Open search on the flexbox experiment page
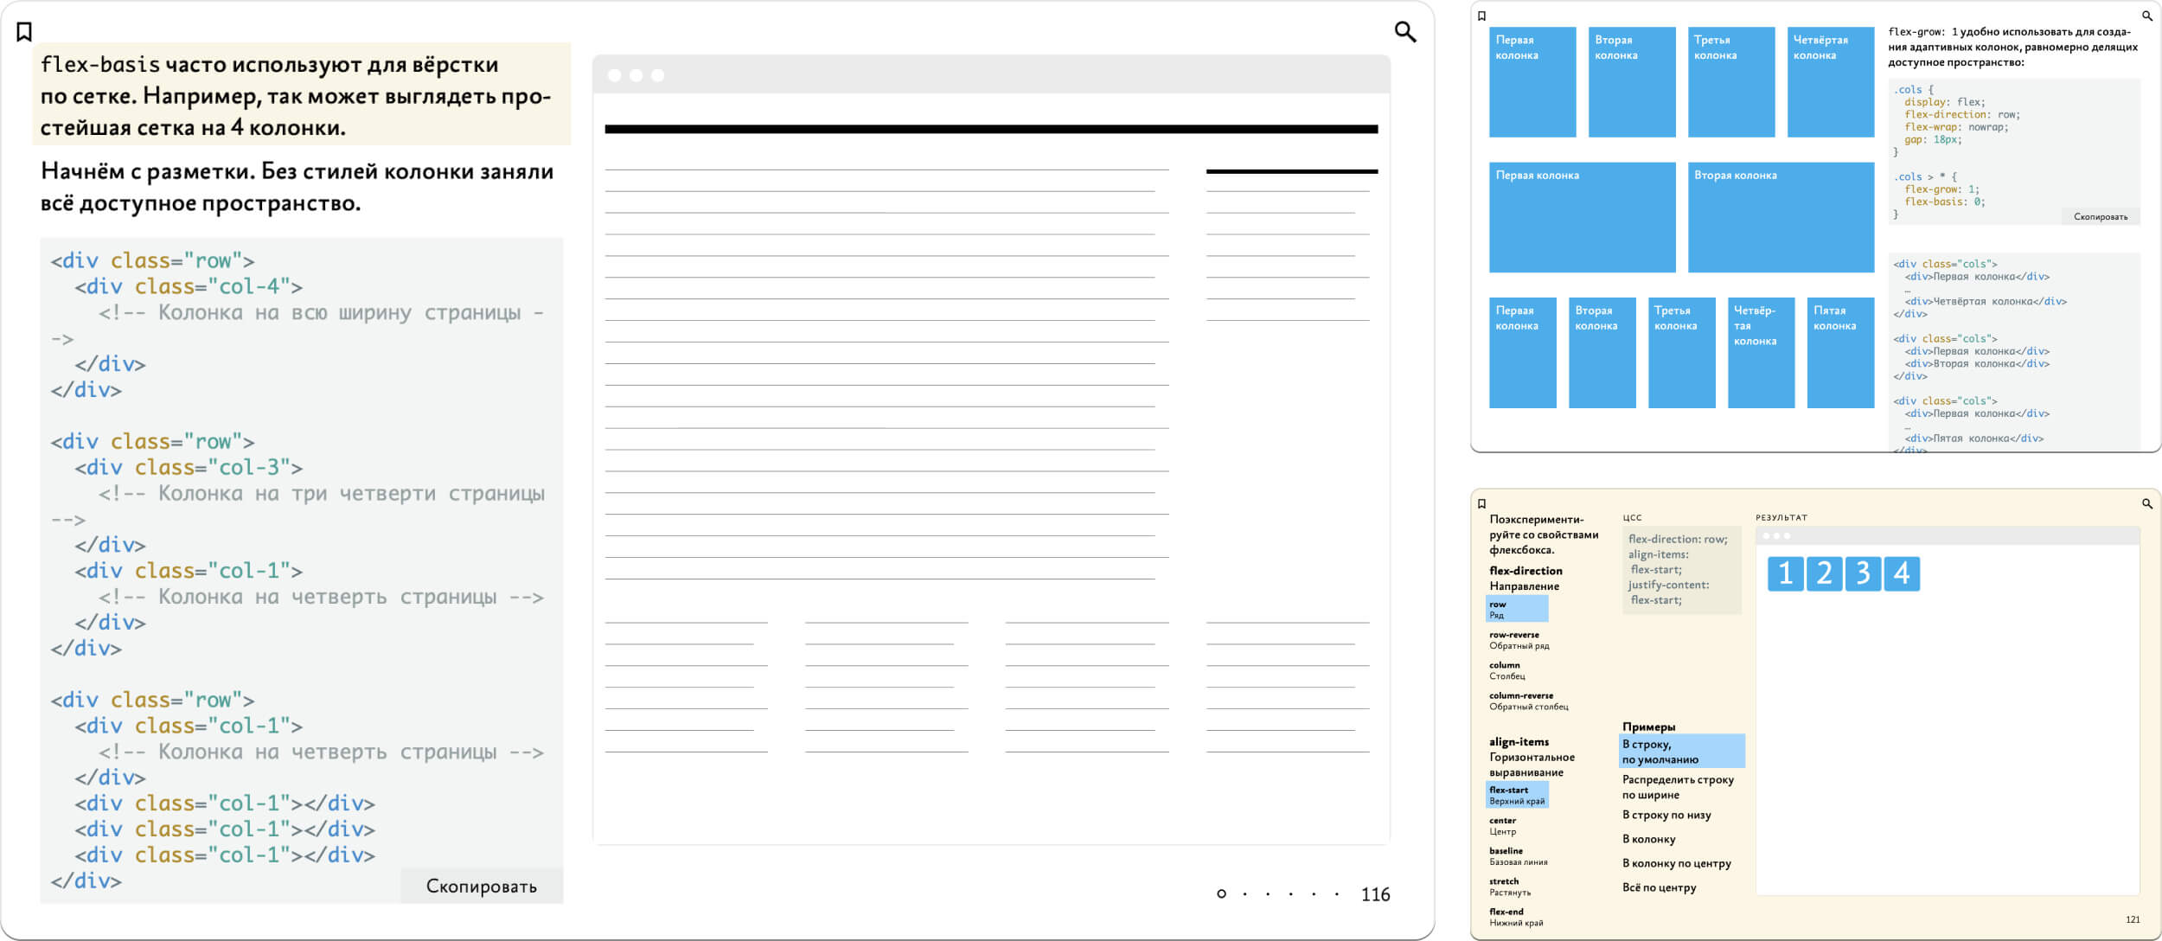This screenshot has height=941, width=2162. pyautogui.click(x=2146, y=503)
